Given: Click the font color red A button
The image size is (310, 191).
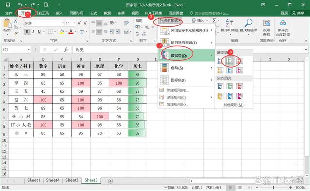Looking at the screenshot, I should point(71,31).
